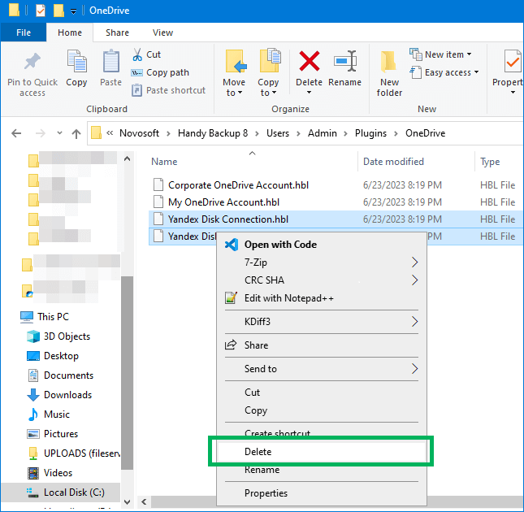Click navigation pane scroll down arrow
Screen dimensions: 524x512
[x=127, y=501]
